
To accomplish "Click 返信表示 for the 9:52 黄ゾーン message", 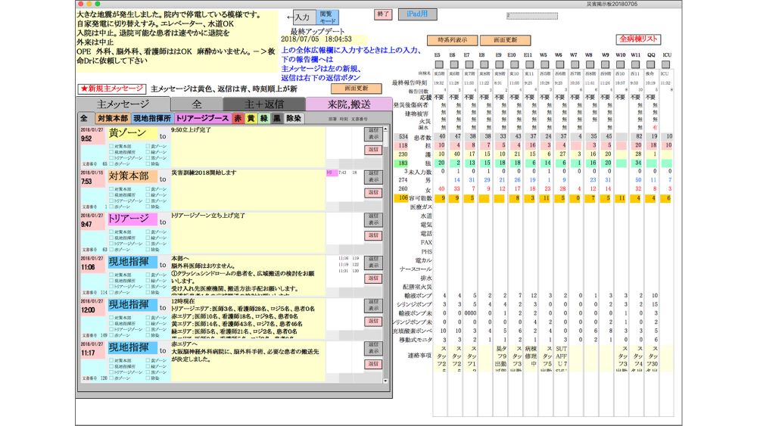I will (x=374, y=133).
